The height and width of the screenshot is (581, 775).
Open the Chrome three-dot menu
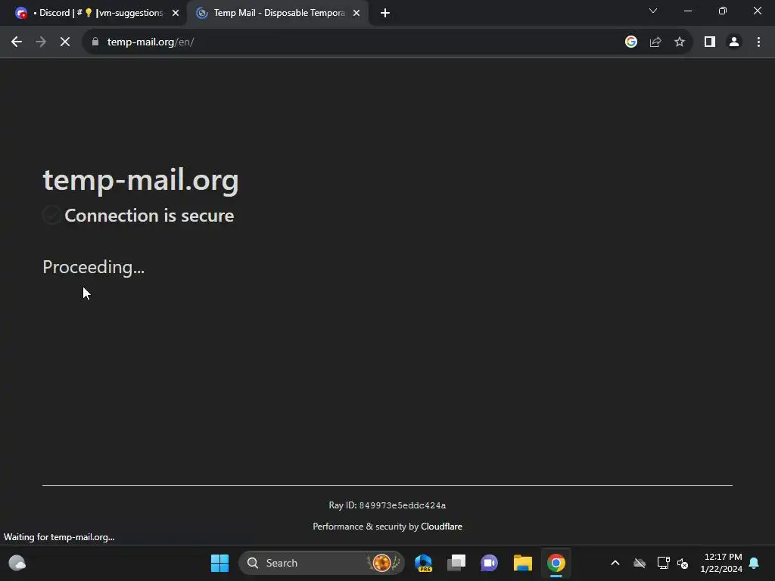758,42
